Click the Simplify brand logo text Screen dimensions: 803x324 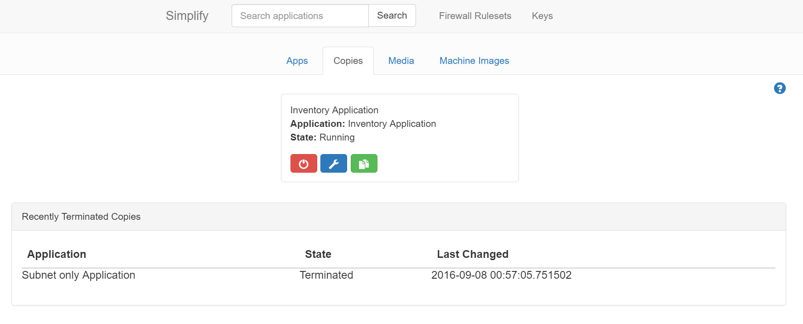[x=187, y=16]
